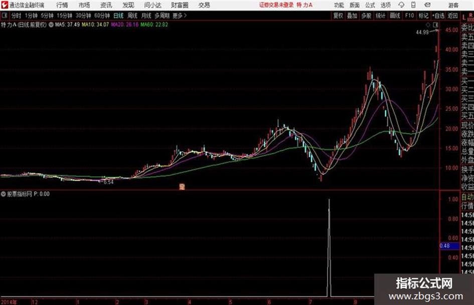Open the 选项 menu
Screen dimensions: 474x305
point(386,5)
